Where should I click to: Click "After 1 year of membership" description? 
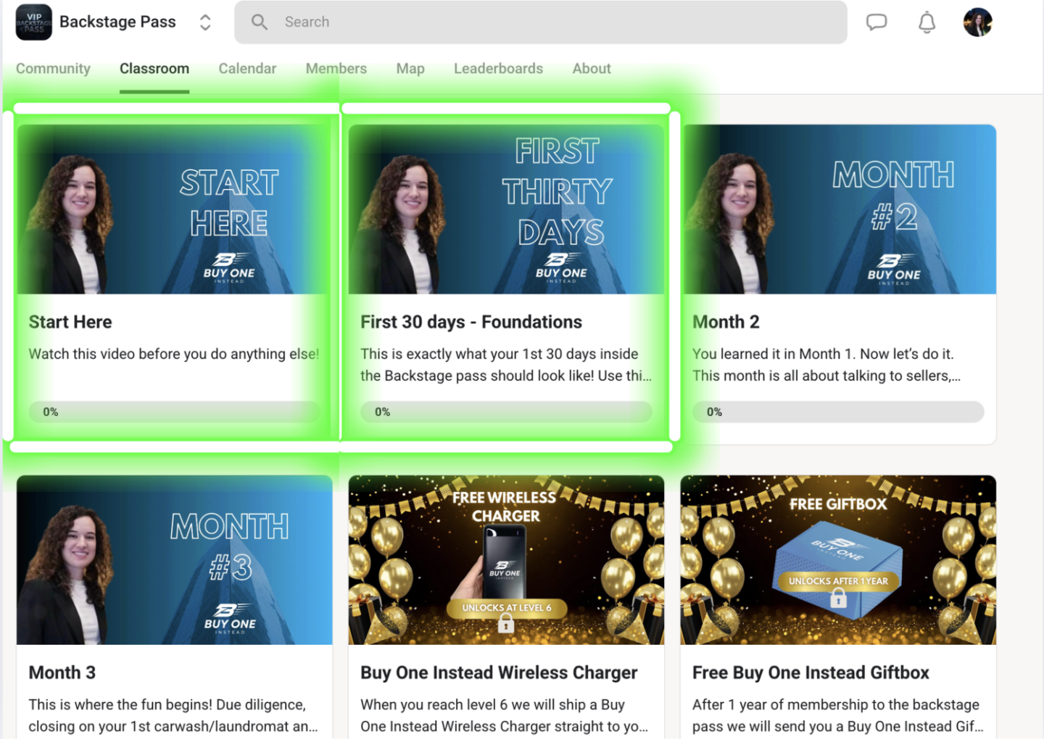pos(838,715)
